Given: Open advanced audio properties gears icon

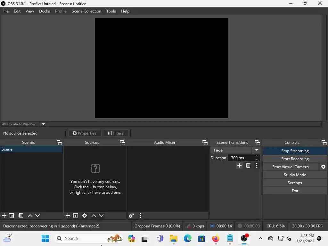Looking at the screenshot, I should (x=131, y=216).
